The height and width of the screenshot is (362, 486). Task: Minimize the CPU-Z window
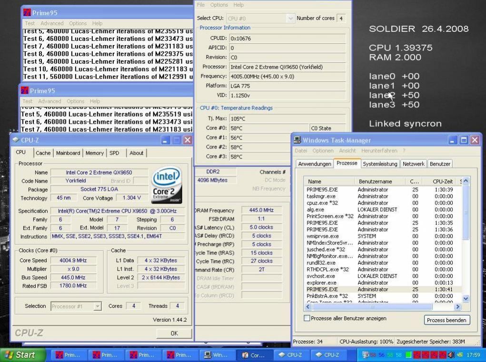(165, 140)
